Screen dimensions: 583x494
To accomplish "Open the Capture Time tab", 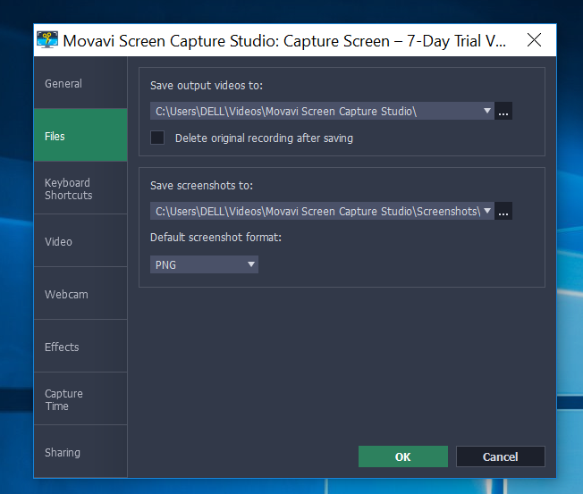I will tap(80, 399).
